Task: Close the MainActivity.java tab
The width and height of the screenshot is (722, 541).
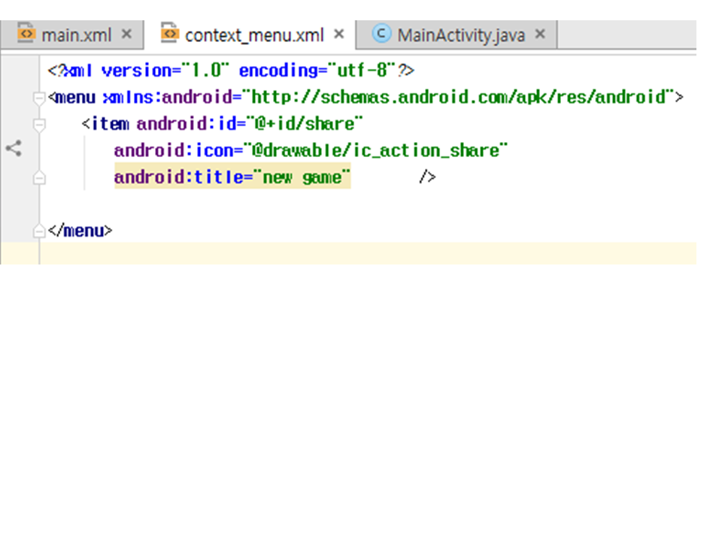Action: [540, 34]
